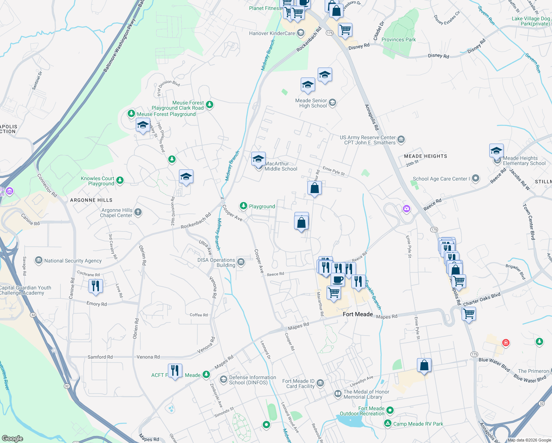Click the coffee cup marker near Reece Rd
The width and height of the screenshot is (552, 443).
tap(338, 279)
